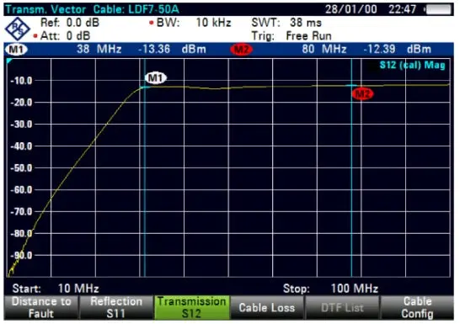The image size is (460, 324).
Task: Click the -10.0 axis label
Action: (21, 81)
